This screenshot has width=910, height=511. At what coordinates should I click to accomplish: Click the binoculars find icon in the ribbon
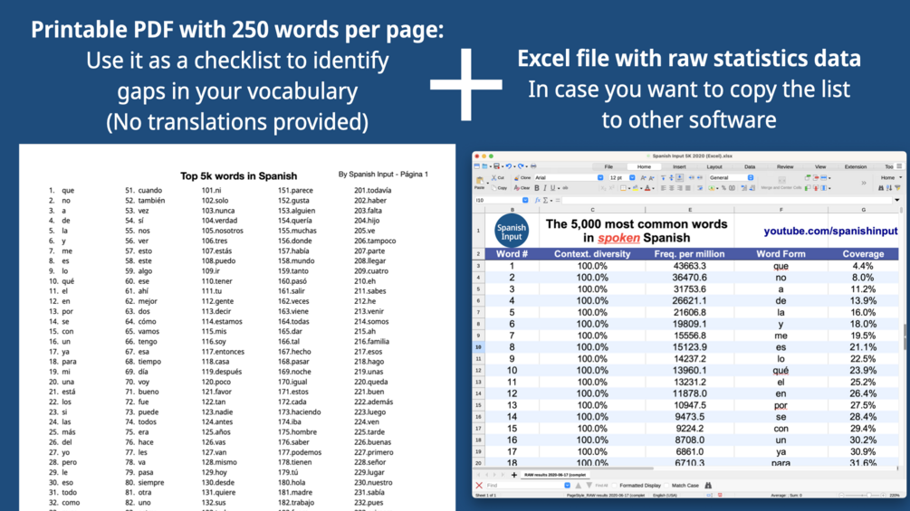pyautogui.click(x=881, y=188)
